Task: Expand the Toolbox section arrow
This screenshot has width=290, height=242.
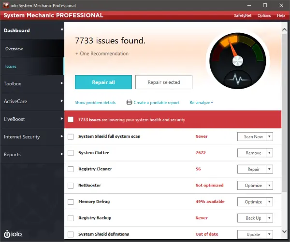Action: 62,83
